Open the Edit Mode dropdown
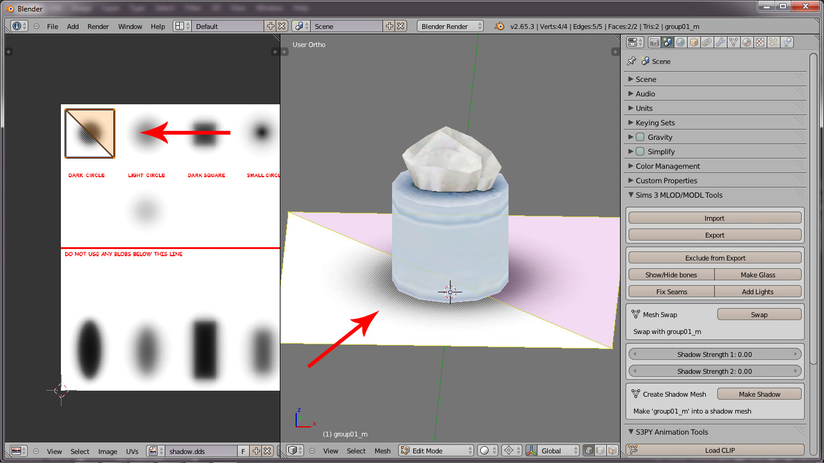This screenshot has width=824, height=463. pos(436,450)
